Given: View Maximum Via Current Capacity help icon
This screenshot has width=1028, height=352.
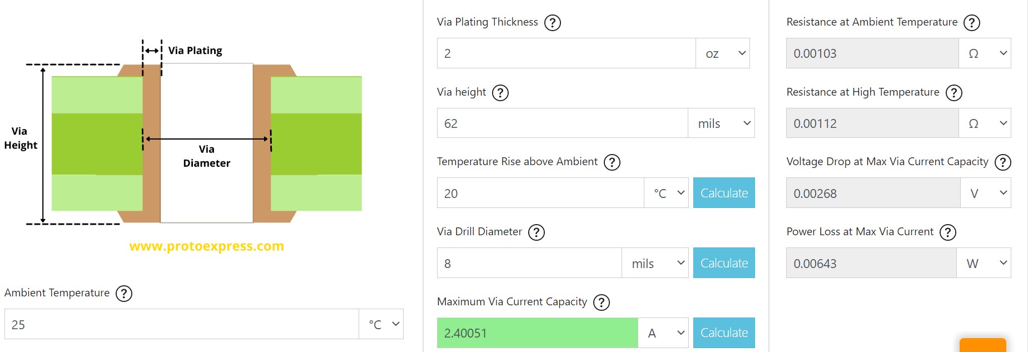Looking at the screenshot, I should click(x=602, y=303).
